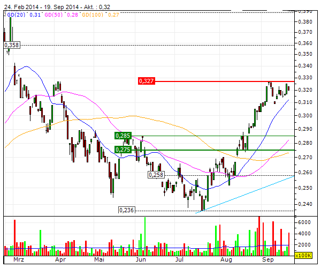Viewport: 321px width, 268px height.
Task: Click the tall red volume bar in early March
Action: coord(15,237)
